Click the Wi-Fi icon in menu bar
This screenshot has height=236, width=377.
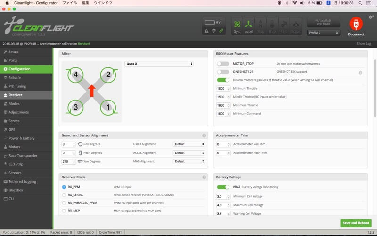295,3
